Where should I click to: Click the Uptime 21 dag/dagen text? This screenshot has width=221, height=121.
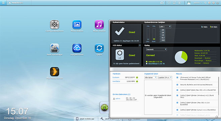point(126,41)
